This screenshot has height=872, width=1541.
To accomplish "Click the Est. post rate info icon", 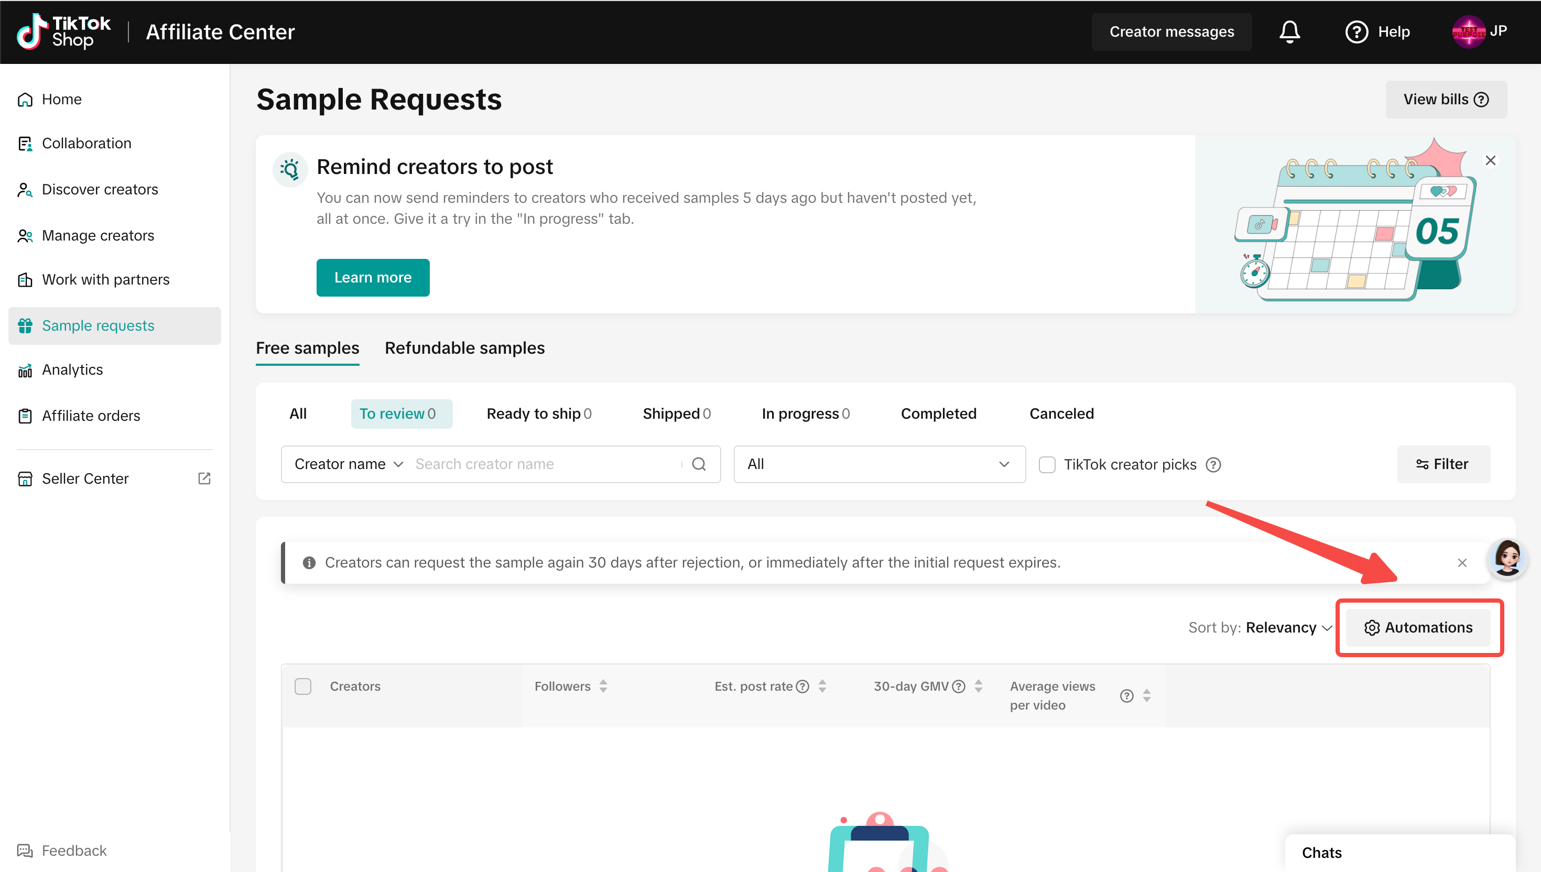I will point(802,686).
